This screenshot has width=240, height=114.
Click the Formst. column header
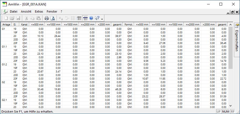click(129, 24)
